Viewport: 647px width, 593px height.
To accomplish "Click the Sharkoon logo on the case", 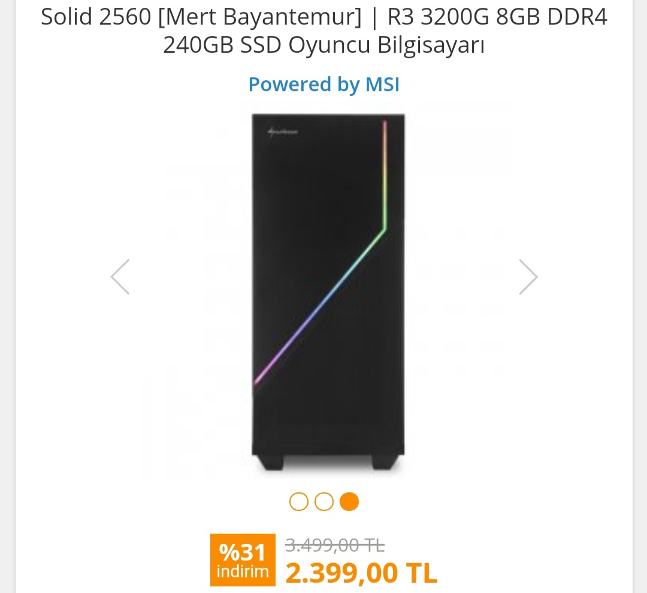I will point(282,131).
